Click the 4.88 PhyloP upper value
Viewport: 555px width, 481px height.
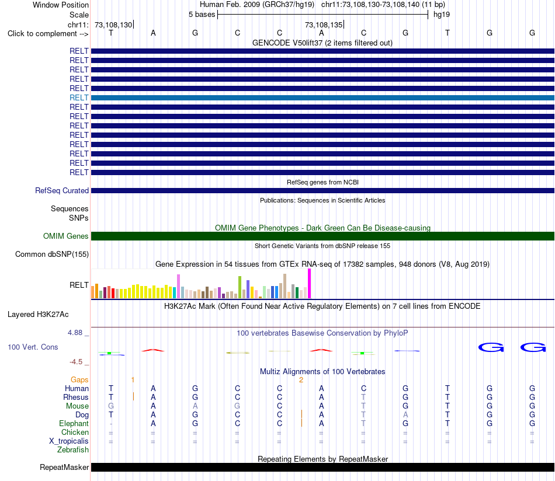75,333
